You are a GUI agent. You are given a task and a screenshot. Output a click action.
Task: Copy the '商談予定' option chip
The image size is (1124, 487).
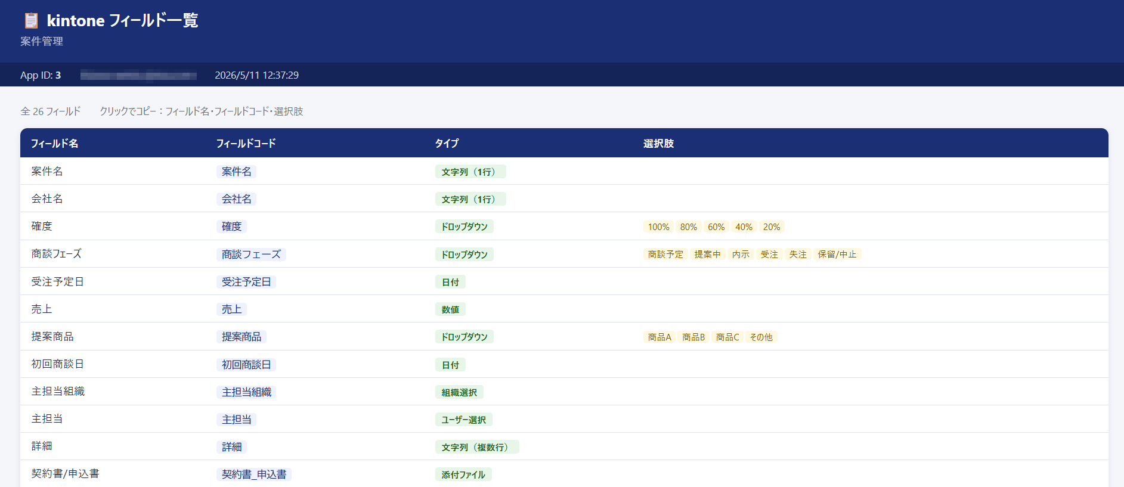point(665,255)
